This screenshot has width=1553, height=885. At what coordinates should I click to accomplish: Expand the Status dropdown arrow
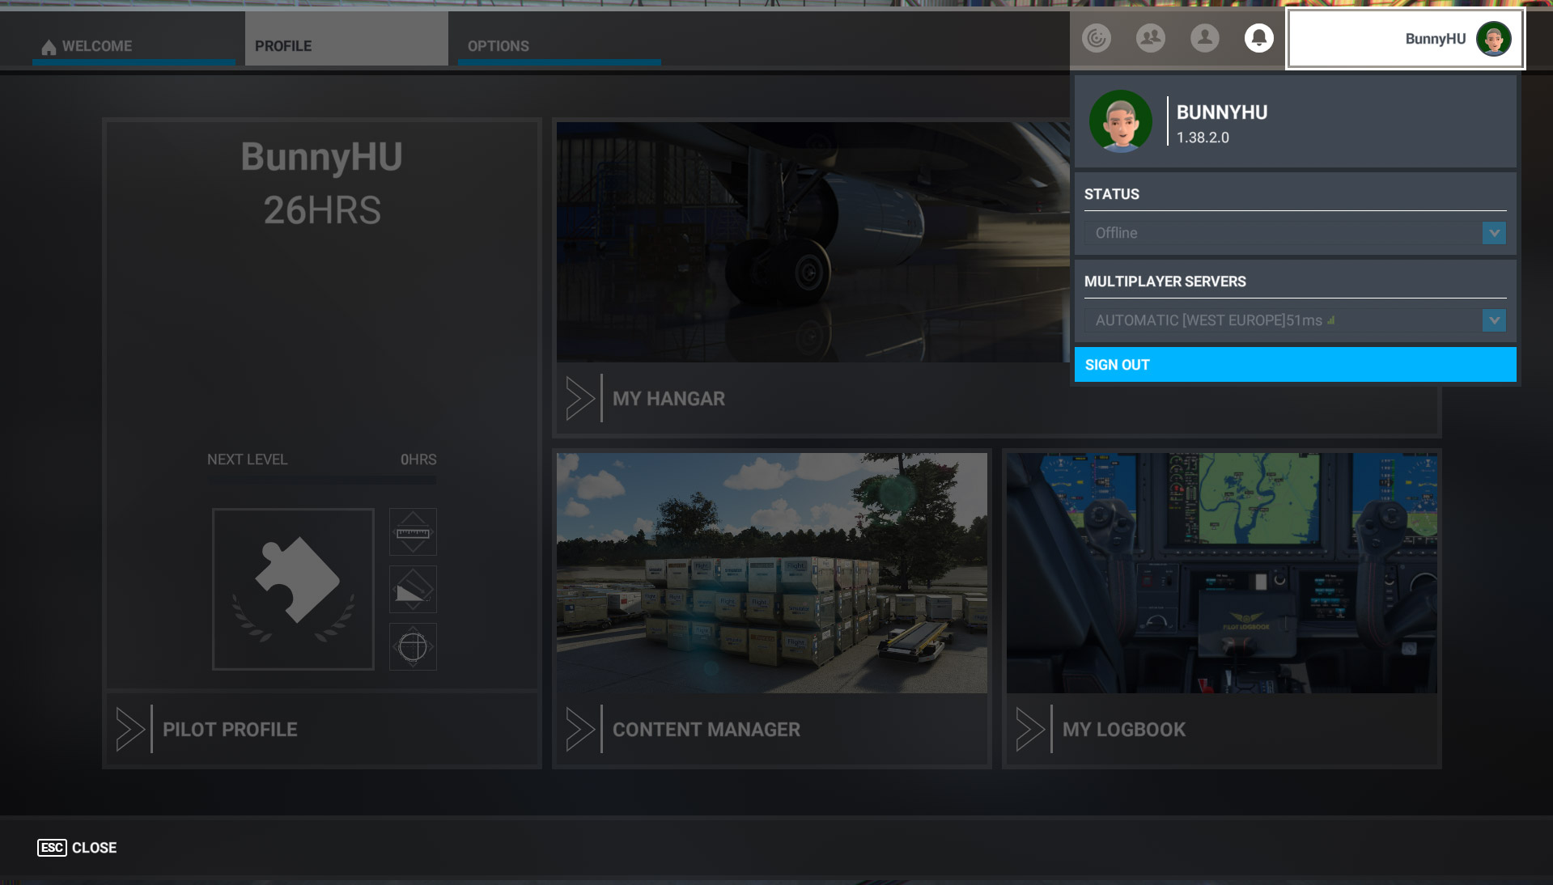tap(1494, 233)
